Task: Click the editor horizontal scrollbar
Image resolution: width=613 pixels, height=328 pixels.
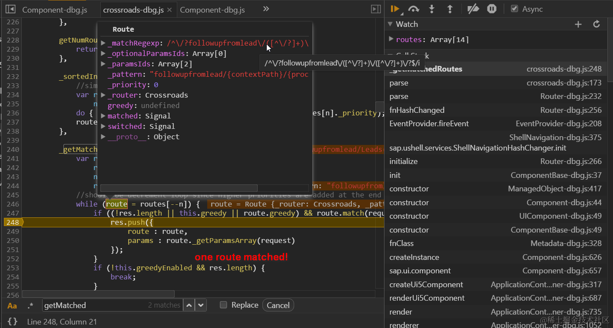Action: (x=98, y=294)
